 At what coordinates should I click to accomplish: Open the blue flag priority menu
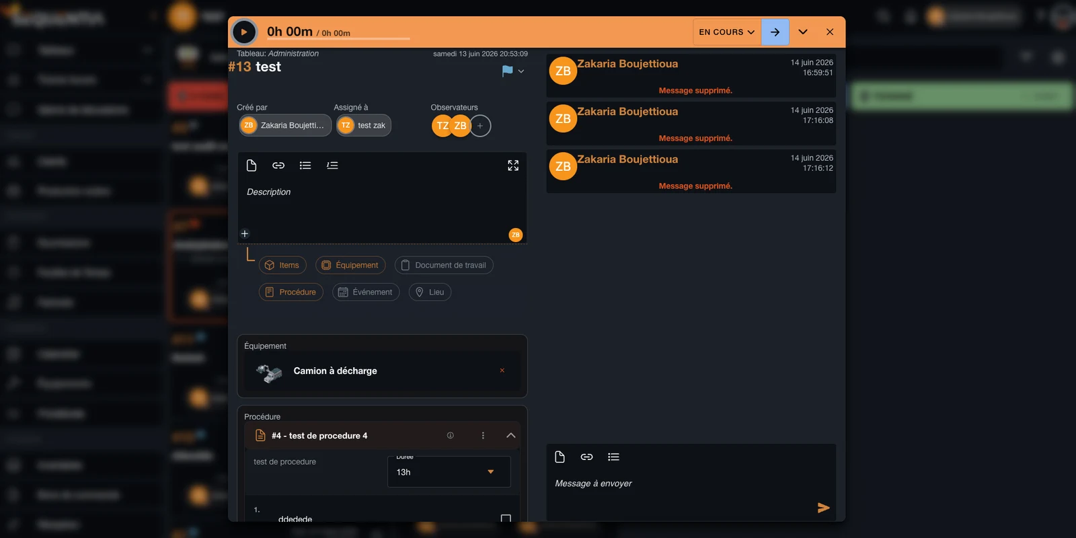tap(512, 71)
